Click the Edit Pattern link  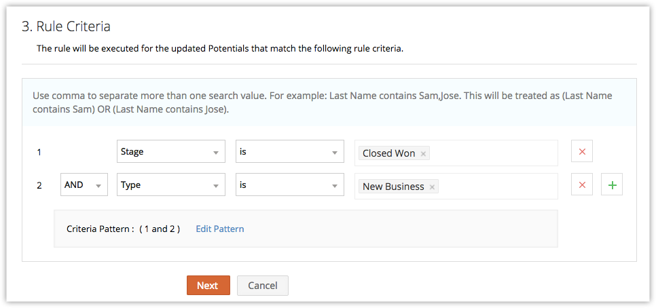220,229
